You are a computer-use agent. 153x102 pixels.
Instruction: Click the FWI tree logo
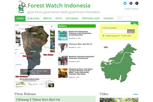tap(22, 7)
